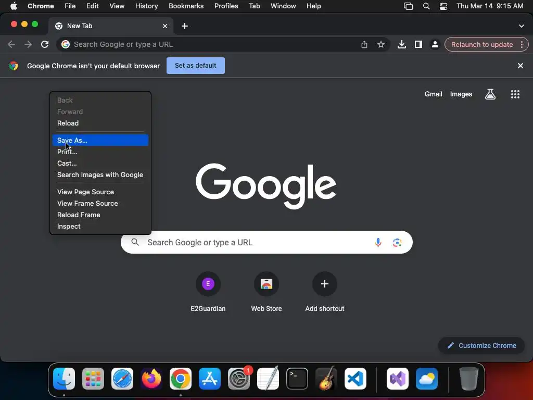
Task: Open Control Center in the menu bar
Action: [x=443, y=6]
